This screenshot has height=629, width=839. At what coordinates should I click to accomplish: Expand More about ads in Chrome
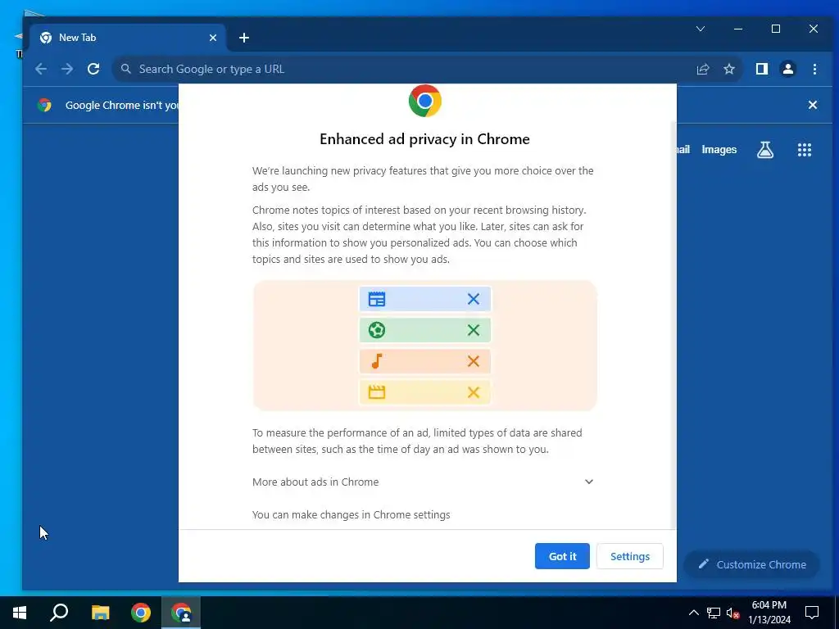coord(588,482)
